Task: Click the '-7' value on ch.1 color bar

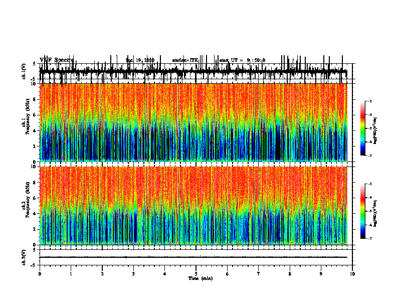Action: [x=370, y=156]
